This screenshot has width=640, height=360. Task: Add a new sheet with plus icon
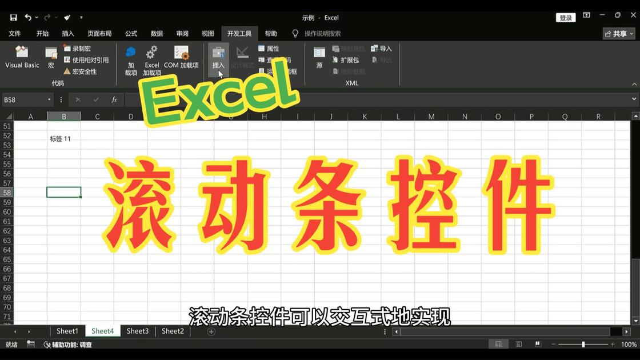click(x=211, y=332)
